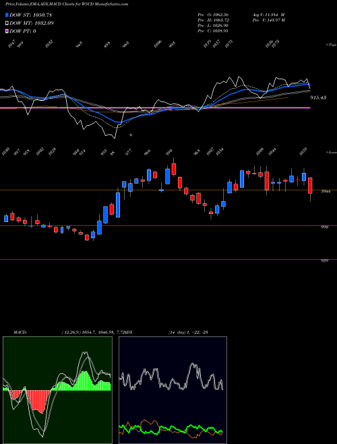This screenshot has height=444, width=337.
Task: Click the 999 price level label
Action: pyautogui.click(x=324, y=227)
